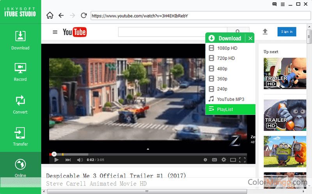
Task: Click the Sign in button
Action: click(287, 32)
